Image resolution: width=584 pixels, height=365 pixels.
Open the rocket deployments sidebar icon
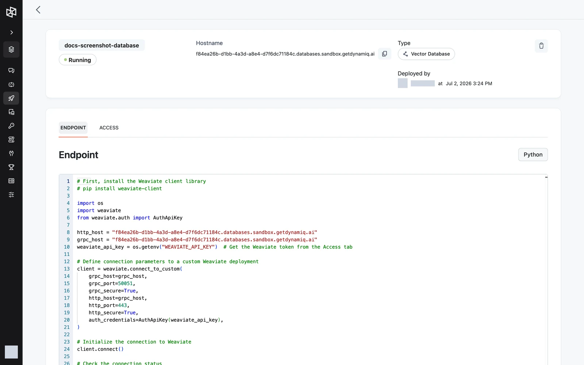(x=11, y=98)
